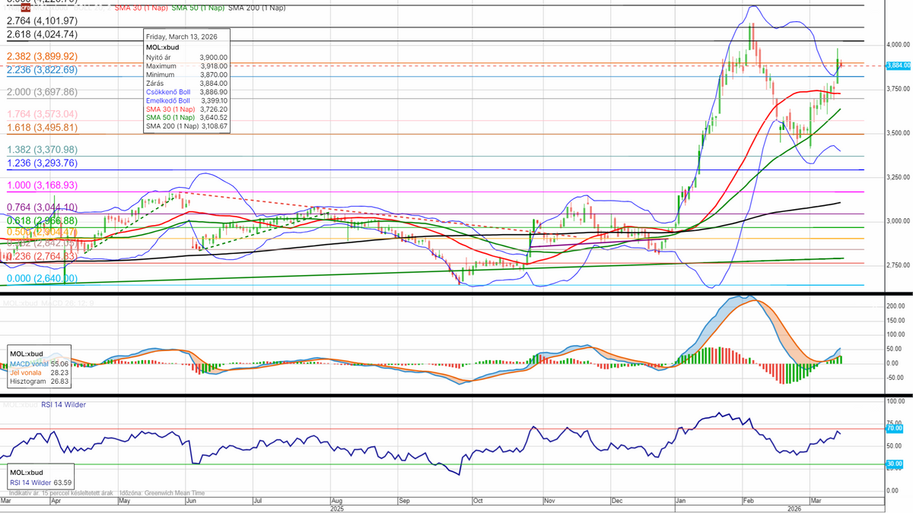Click the Oct label on time axis

pos(478,502)
